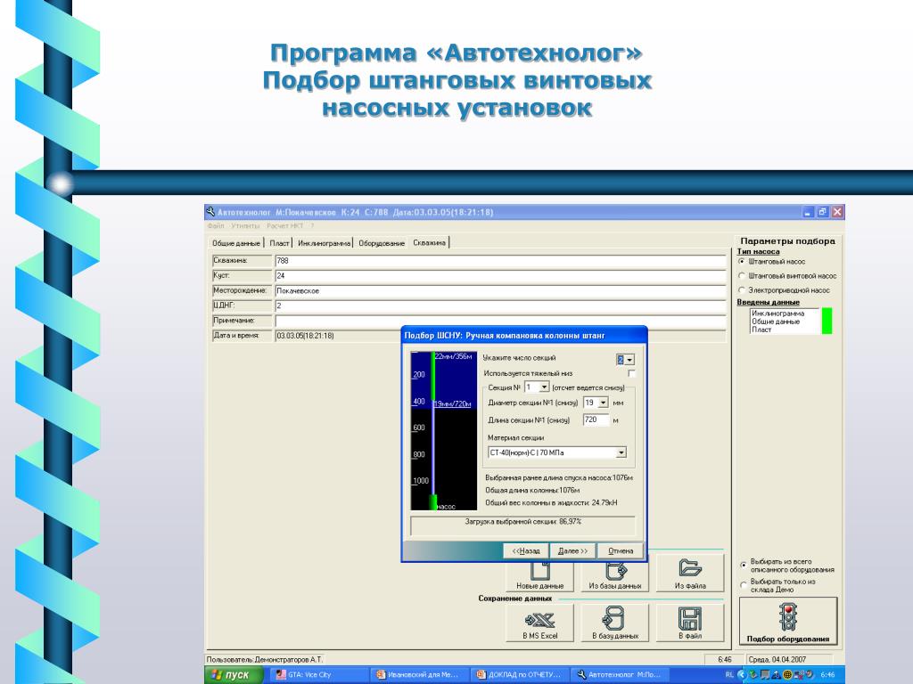Open the 'Материал секции' dropdown СТ-40
This screenshot has height=684, width=913.
(x=621, y=452)
